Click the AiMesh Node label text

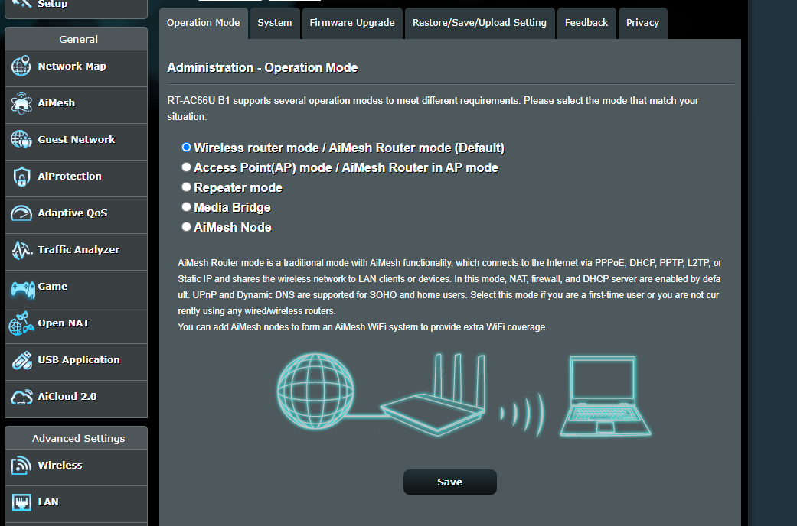[233, 227]
